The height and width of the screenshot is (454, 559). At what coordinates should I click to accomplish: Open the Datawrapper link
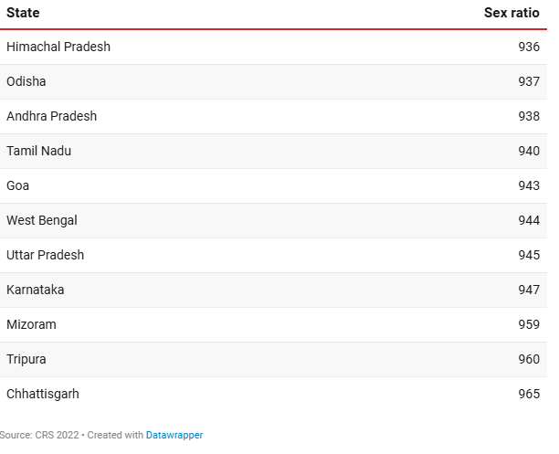click(174, 435)
